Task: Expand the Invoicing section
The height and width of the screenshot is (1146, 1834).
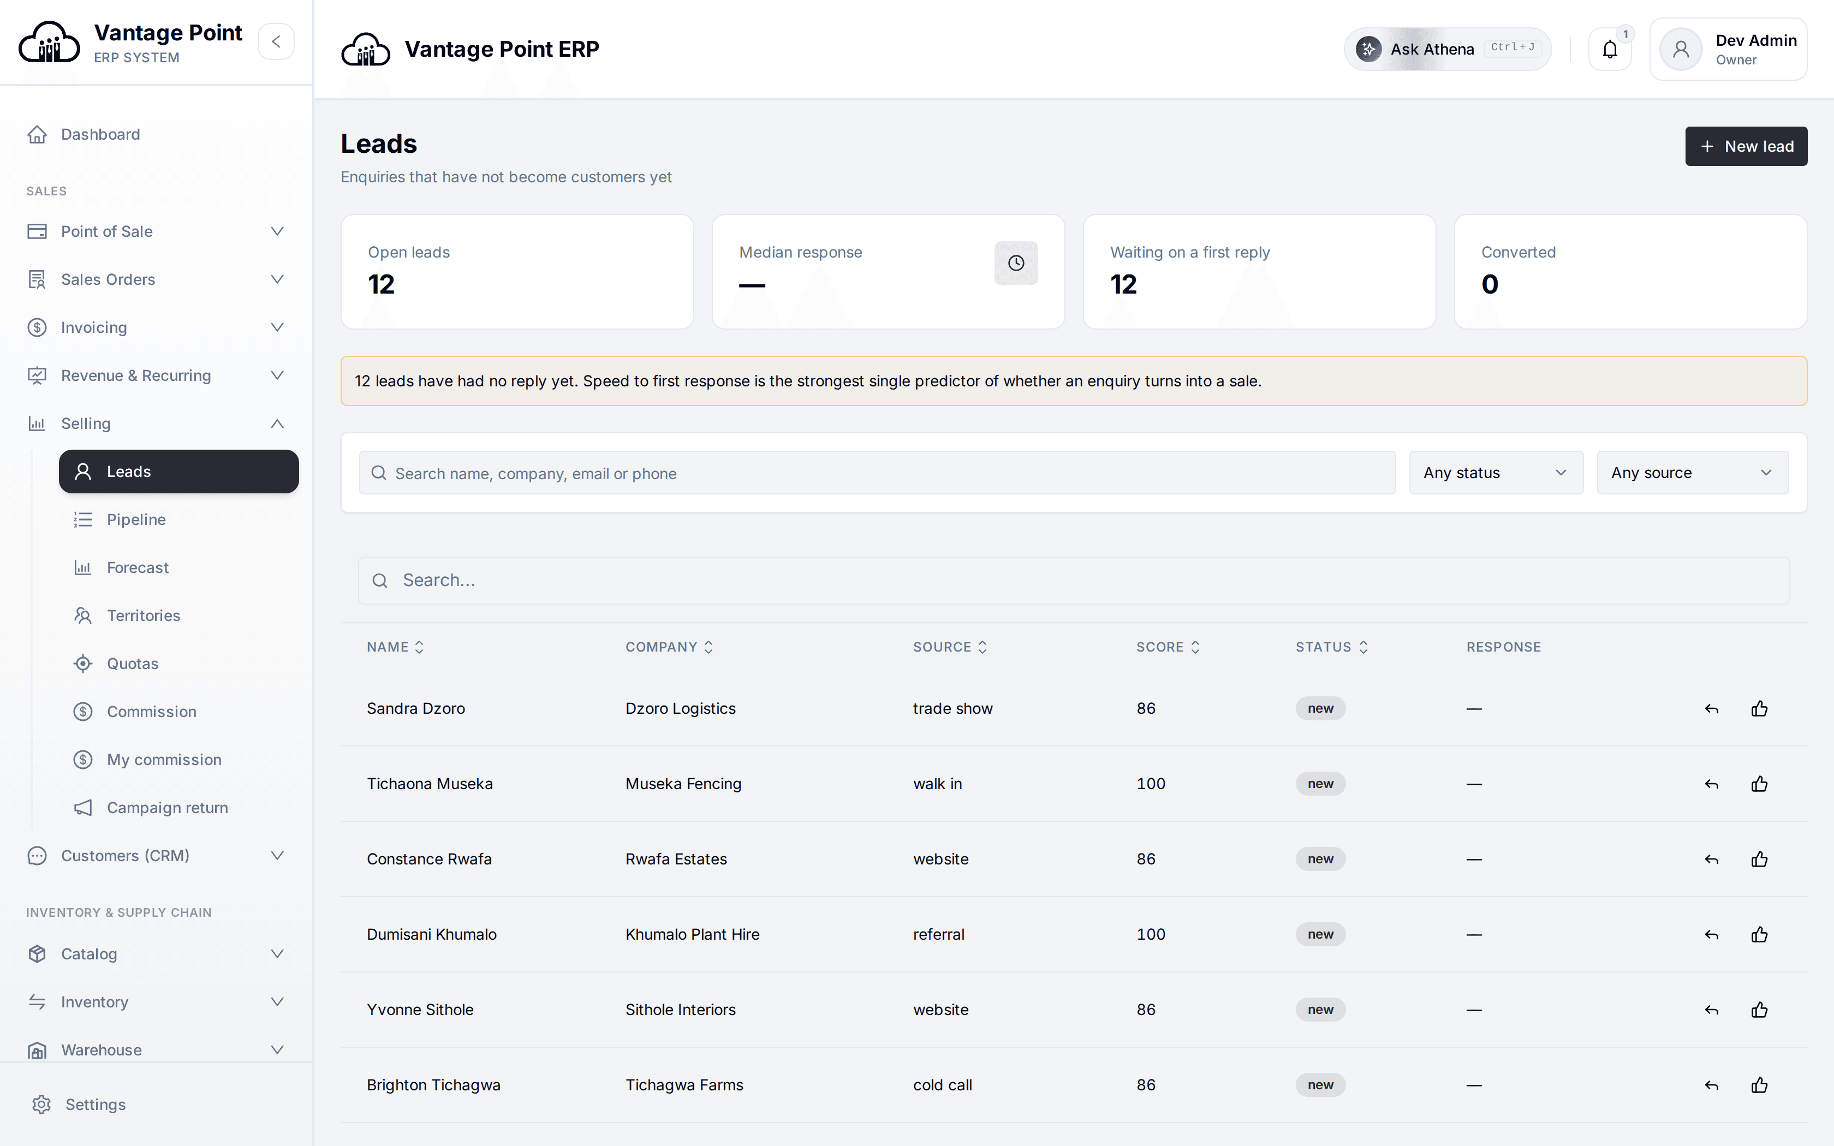Action: pos(156,327)
